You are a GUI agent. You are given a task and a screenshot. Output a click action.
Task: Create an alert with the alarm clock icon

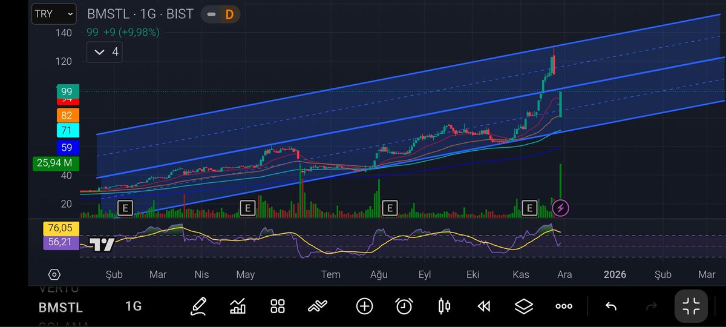[x=404, y=306]
